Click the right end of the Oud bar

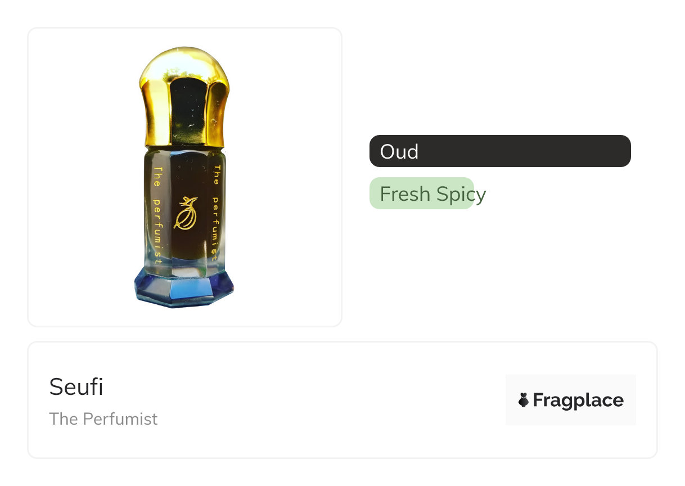pos(621,151)
